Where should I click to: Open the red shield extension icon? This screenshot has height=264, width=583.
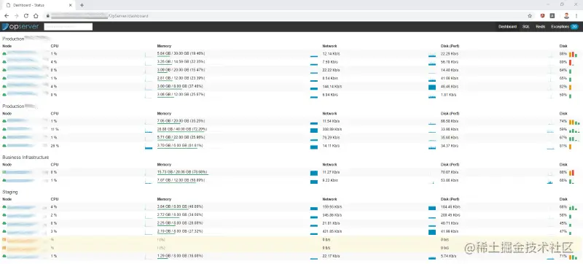(542, 16)
